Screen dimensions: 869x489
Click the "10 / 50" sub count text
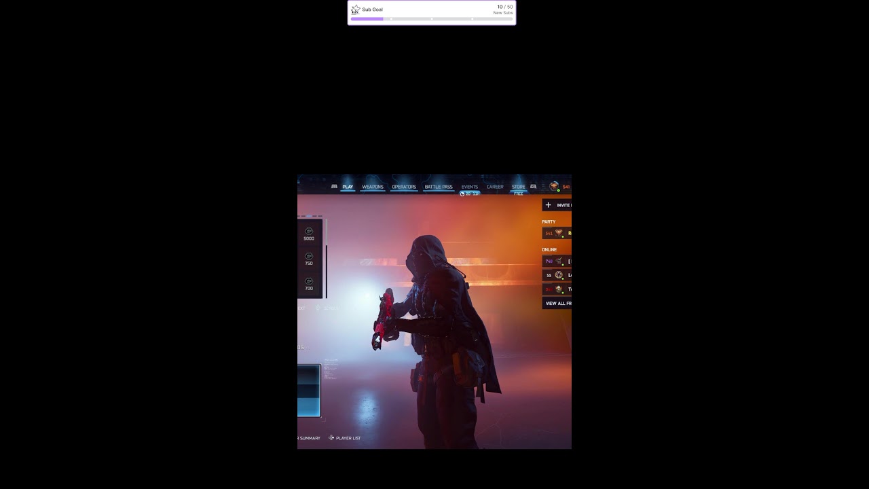pos(505,7)
